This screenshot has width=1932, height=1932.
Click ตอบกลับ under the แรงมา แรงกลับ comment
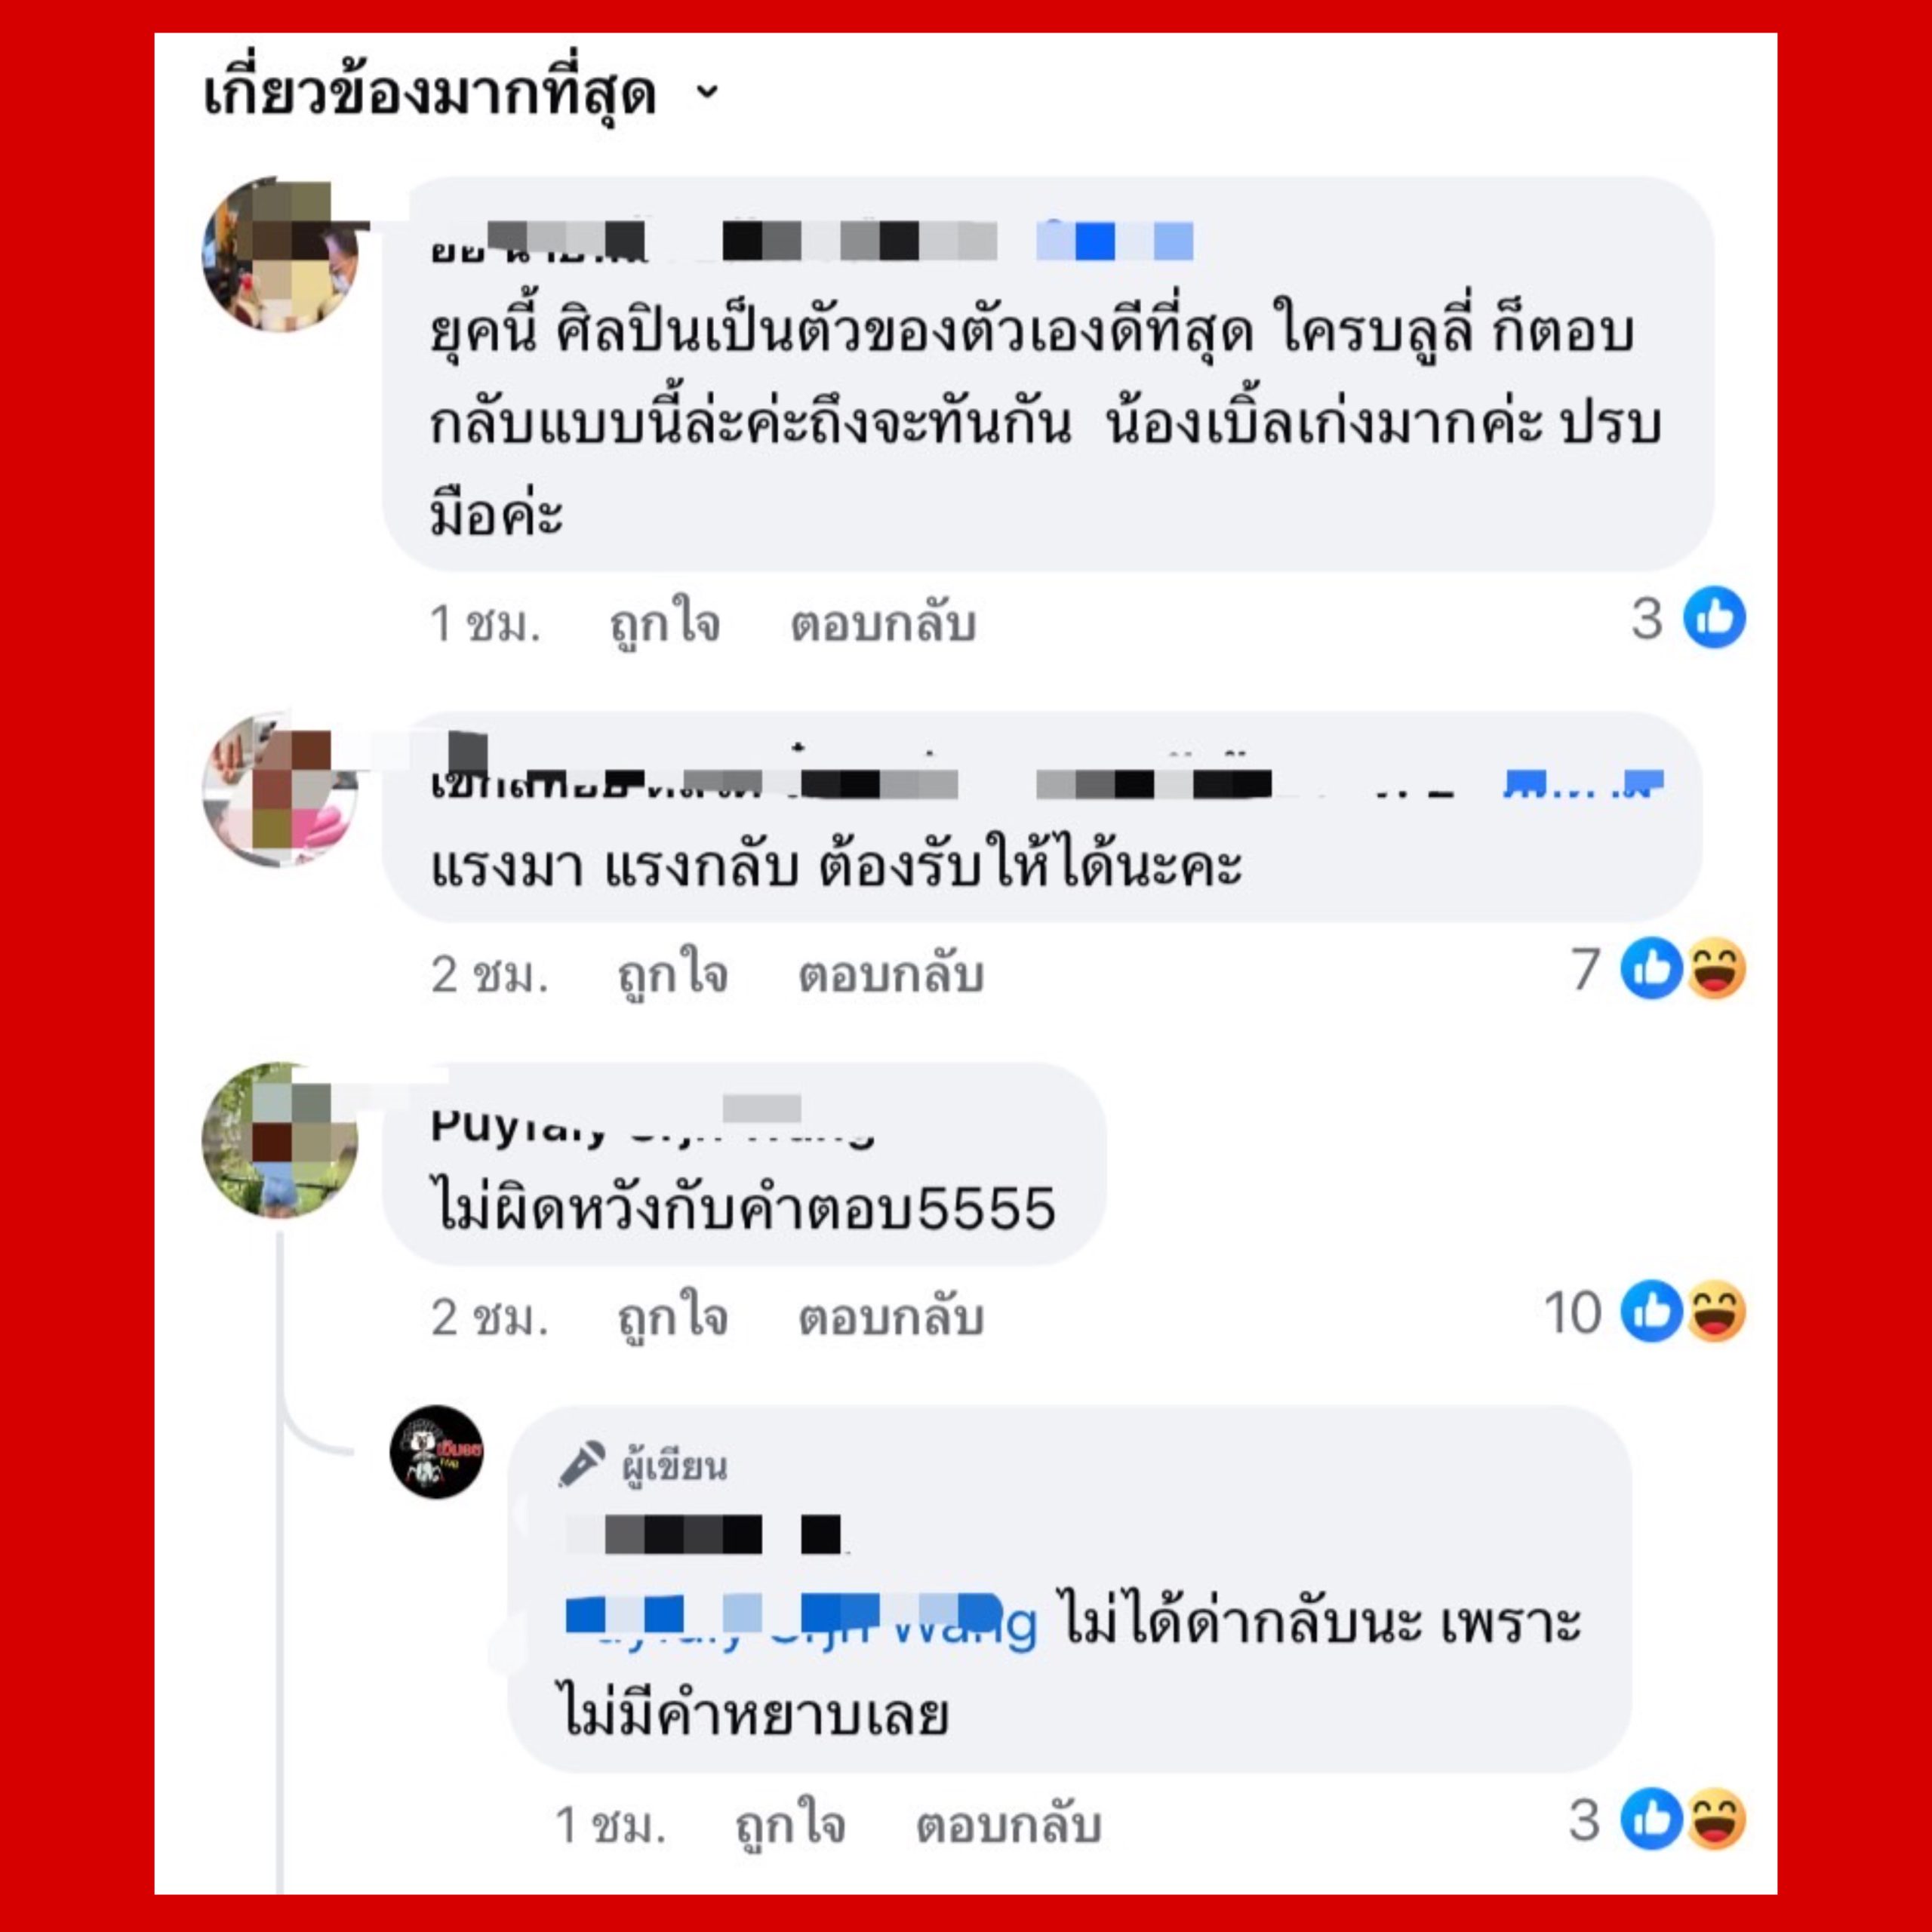[x=890, y=974]
